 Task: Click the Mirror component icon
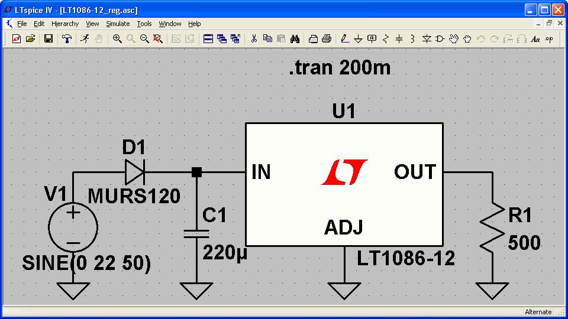tap(522, 39)
